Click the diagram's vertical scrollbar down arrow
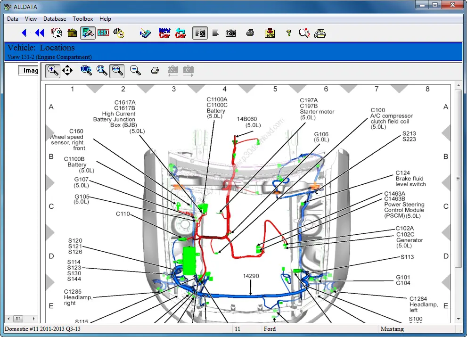This screenshot has width=467, height=337. pos(459,319)
